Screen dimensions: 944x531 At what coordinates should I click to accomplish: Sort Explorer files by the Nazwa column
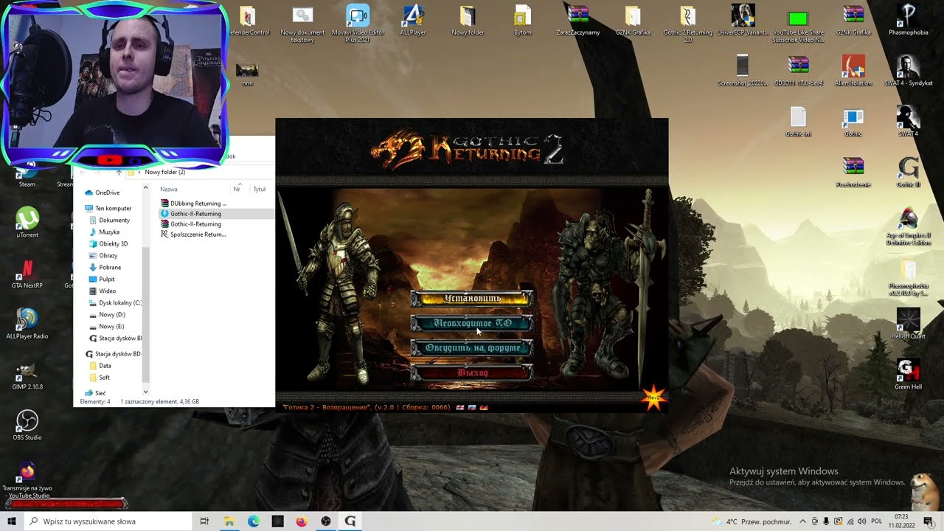pyautogui.click(x=169, y=190)
